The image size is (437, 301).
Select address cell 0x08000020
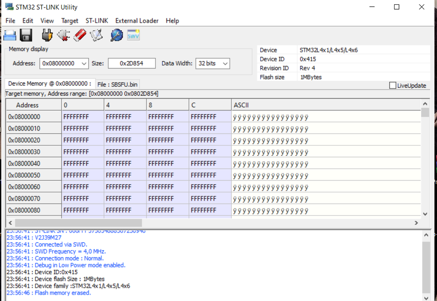(34, 140)
